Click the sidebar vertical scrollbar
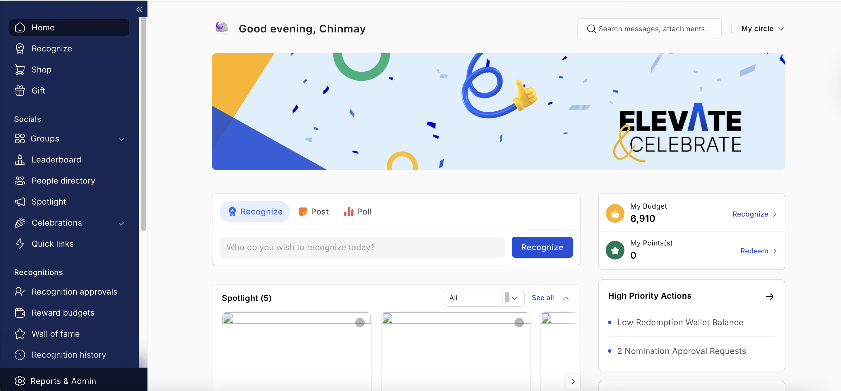The width and height of the screenshot is (841, 391). (x=143, y=124)
